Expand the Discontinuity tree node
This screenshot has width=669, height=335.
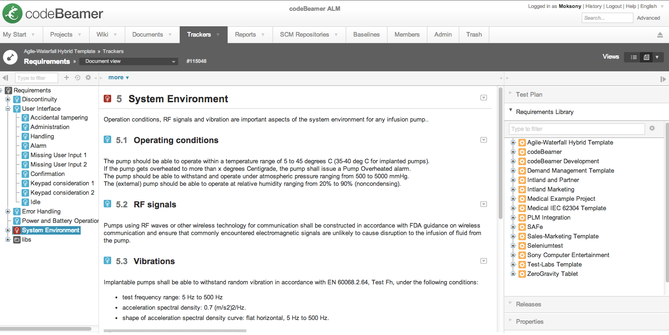[x=8, y=99]
